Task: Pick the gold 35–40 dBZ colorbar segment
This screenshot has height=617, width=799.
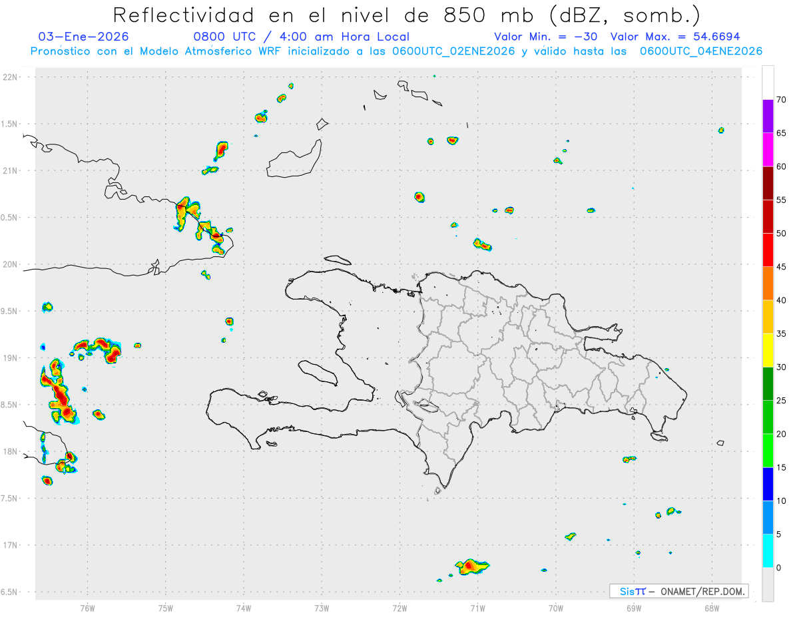Action: tap(768, 317)
